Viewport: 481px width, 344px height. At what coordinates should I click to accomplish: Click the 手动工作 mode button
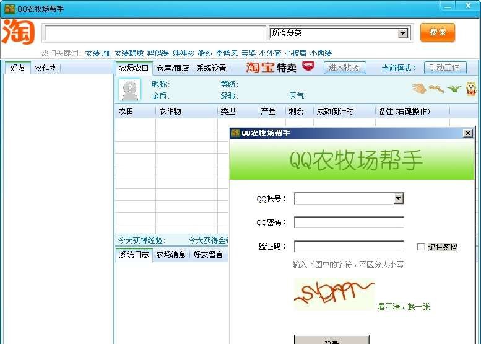pyautogui.click(x=445, y=68)
